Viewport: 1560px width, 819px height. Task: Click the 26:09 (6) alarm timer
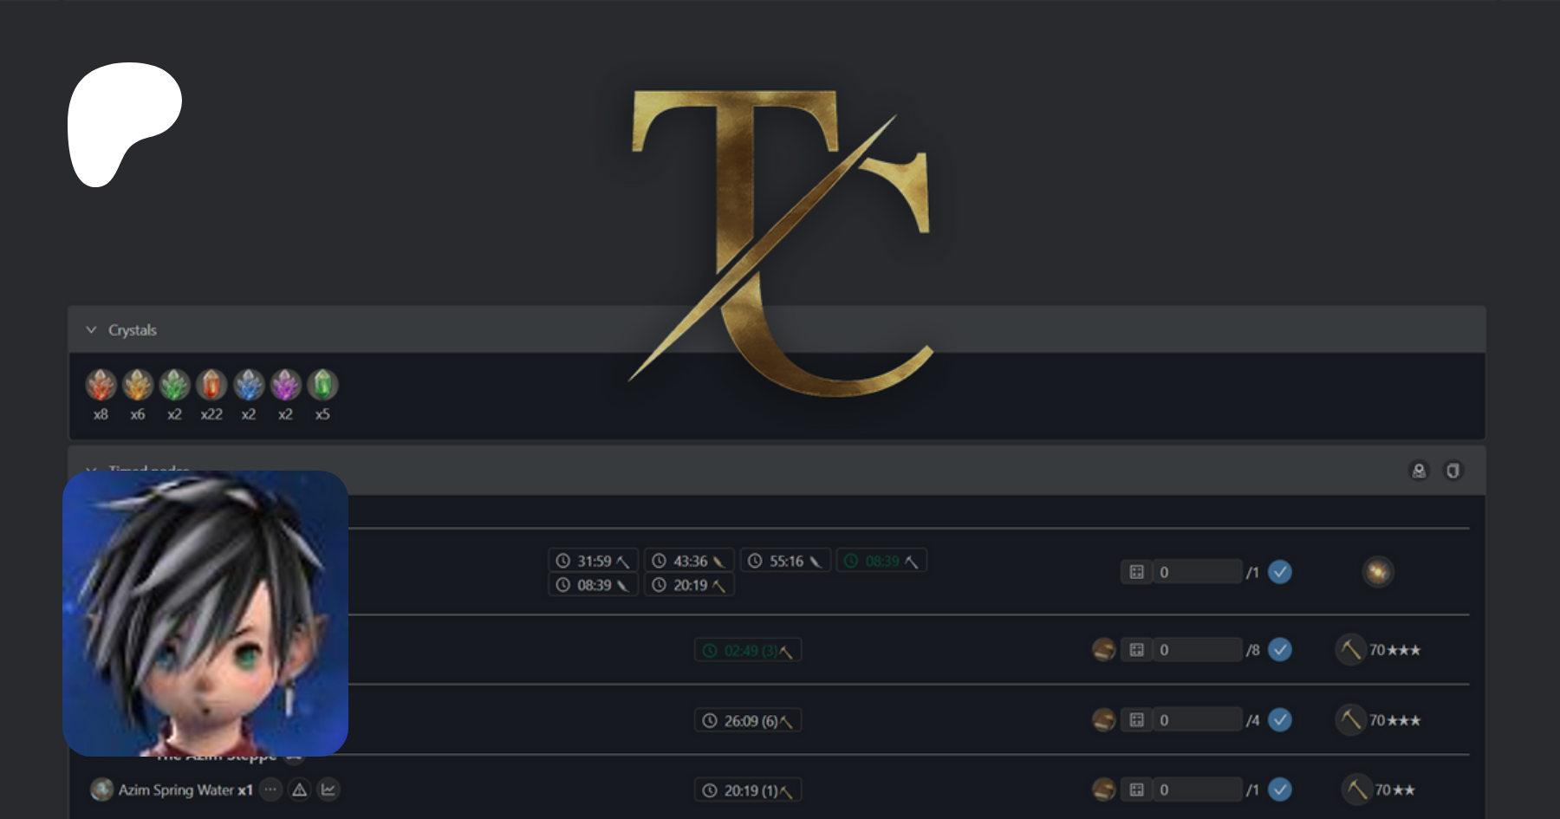click(748, 720)
